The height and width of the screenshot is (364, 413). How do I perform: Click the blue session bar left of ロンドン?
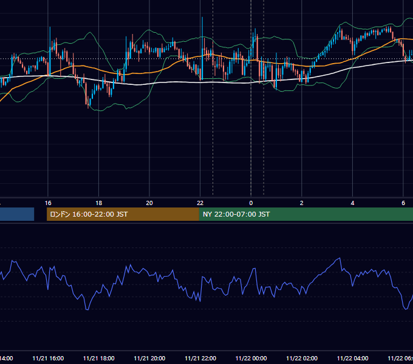point(17,214)
